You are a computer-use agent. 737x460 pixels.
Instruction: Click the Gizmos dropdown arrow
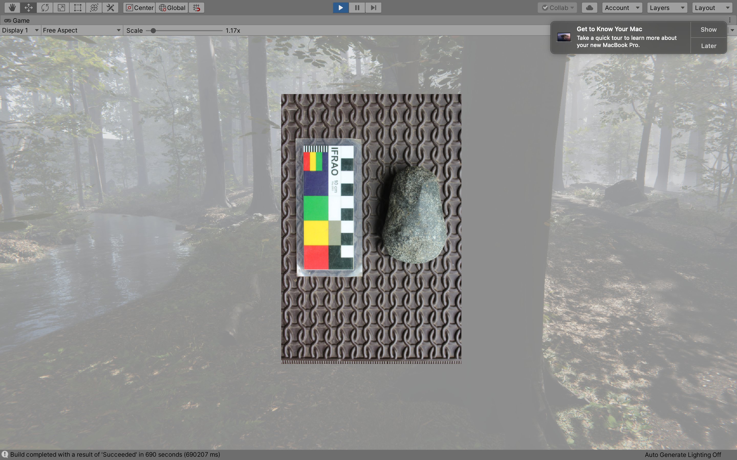(x=732, y=30)
